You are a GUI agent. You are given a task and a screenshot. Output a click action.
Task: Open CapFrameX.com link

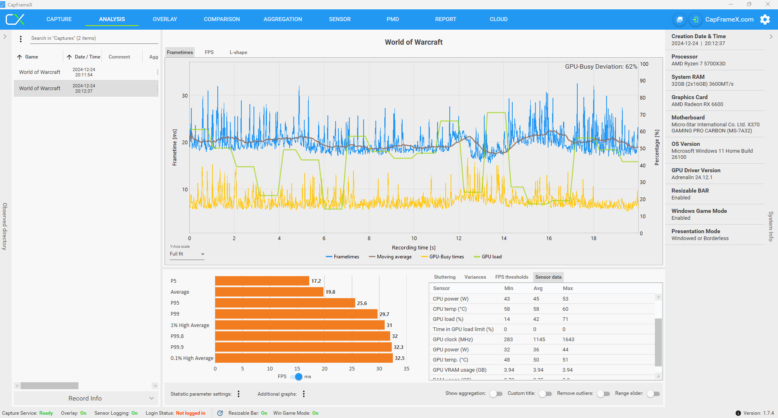pos(729,19)
